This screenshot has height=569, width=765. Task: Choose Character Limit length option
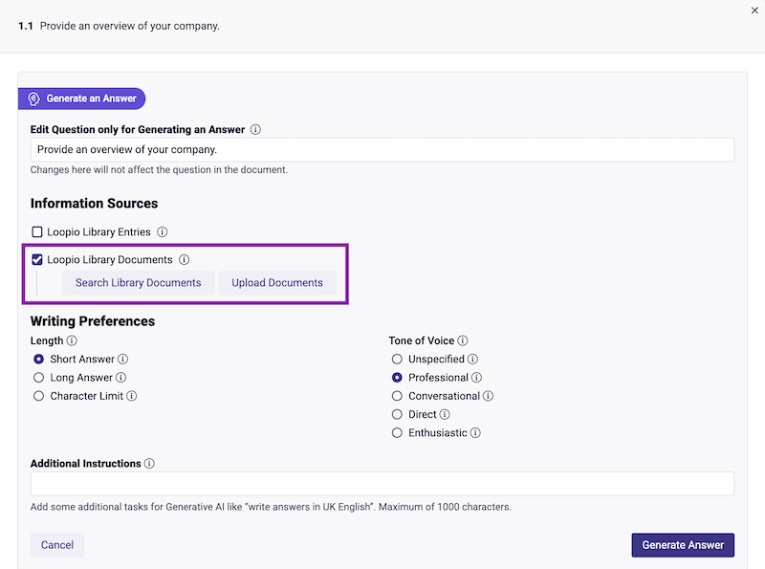click(38, 396)
